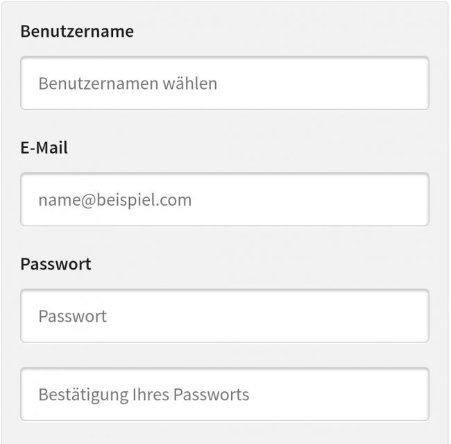
Task: Activate the field directly below Passwort heading
Action: (x=225, y=317)
